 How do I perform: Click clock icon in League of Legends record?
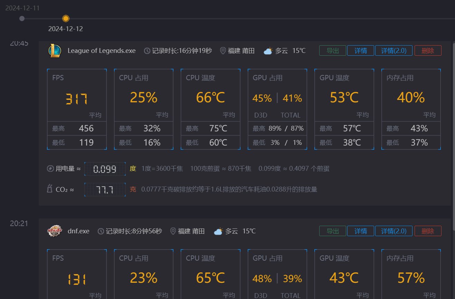pyautogui.click(x=147, y=51)
